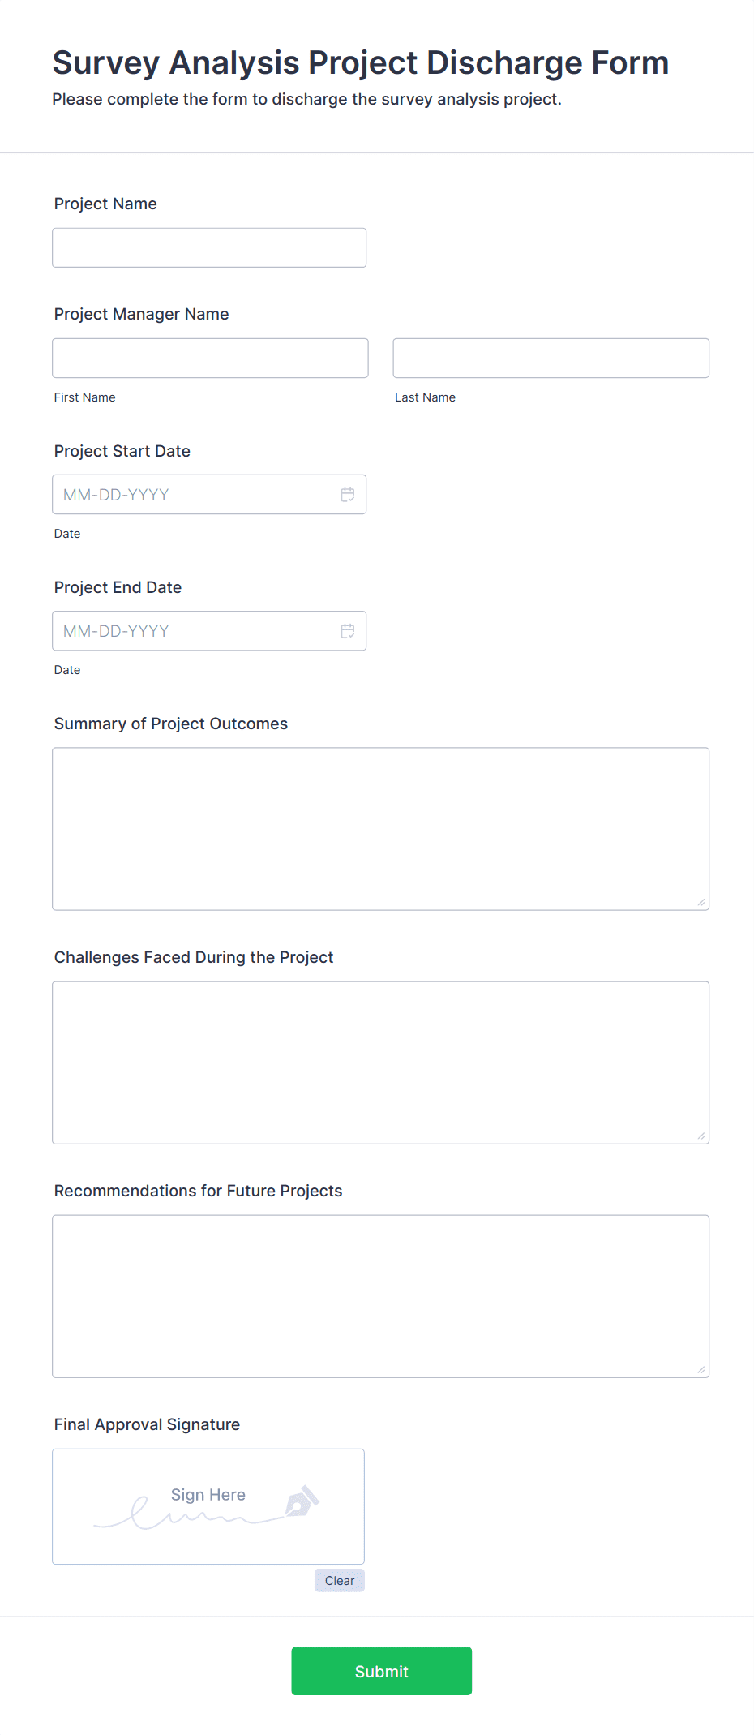
Task: Submit the discharge form
Action: [381, 1671]
